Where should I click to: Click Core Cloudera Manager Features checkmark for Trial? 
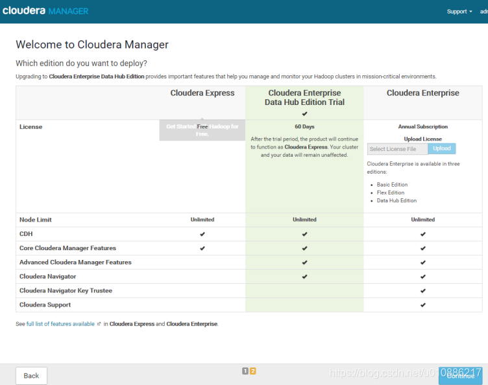pos(304,248)
